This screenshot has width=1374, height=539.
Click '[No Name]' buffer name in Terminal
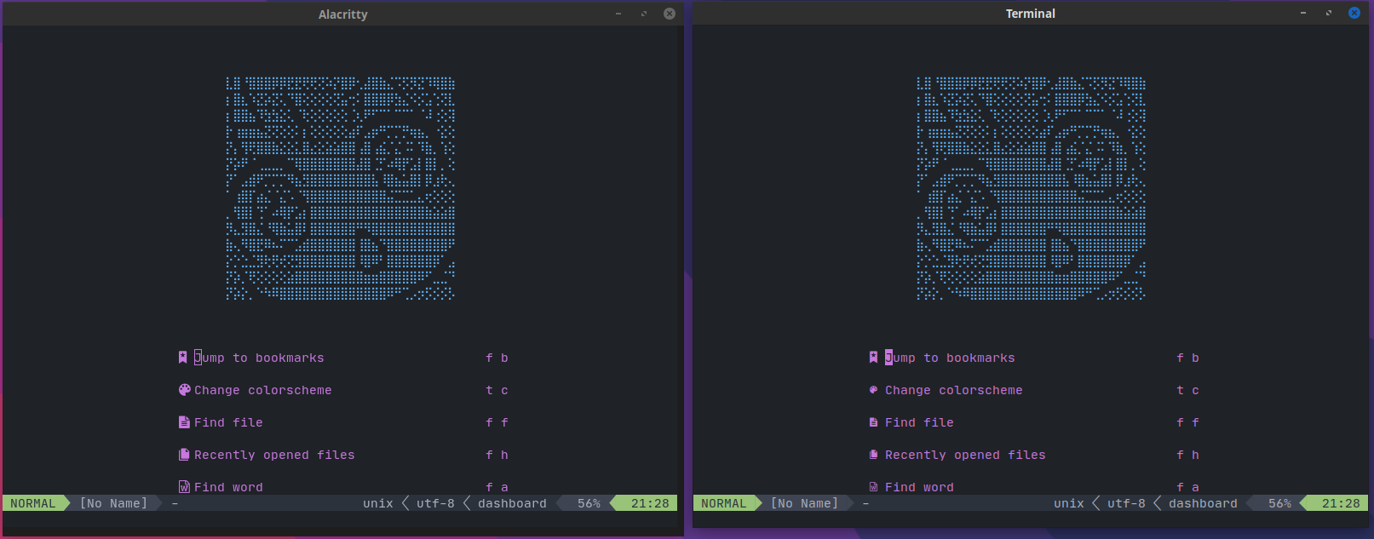804,503
